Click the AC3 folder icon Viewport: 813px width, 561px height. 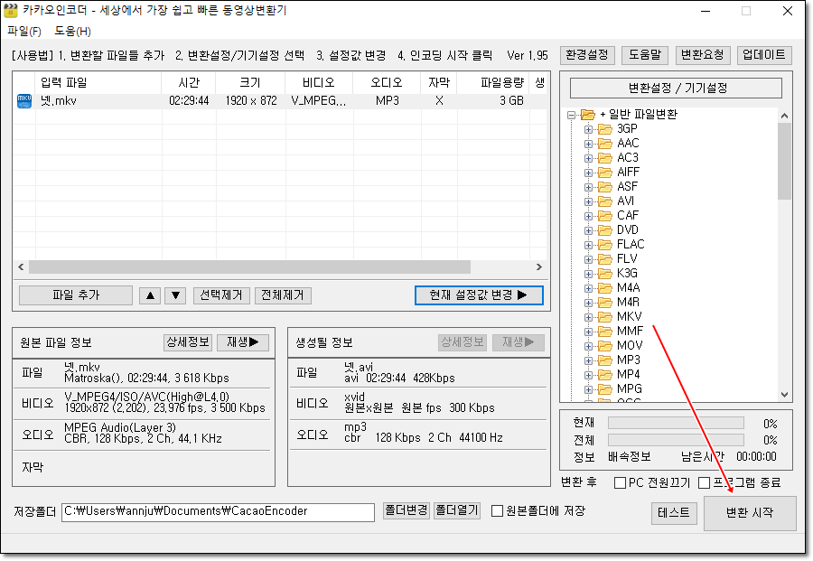click(604, 157)
